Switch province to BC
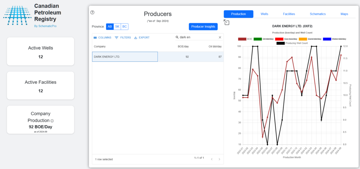This screenshot has width=360, height=169. point(124,27)
